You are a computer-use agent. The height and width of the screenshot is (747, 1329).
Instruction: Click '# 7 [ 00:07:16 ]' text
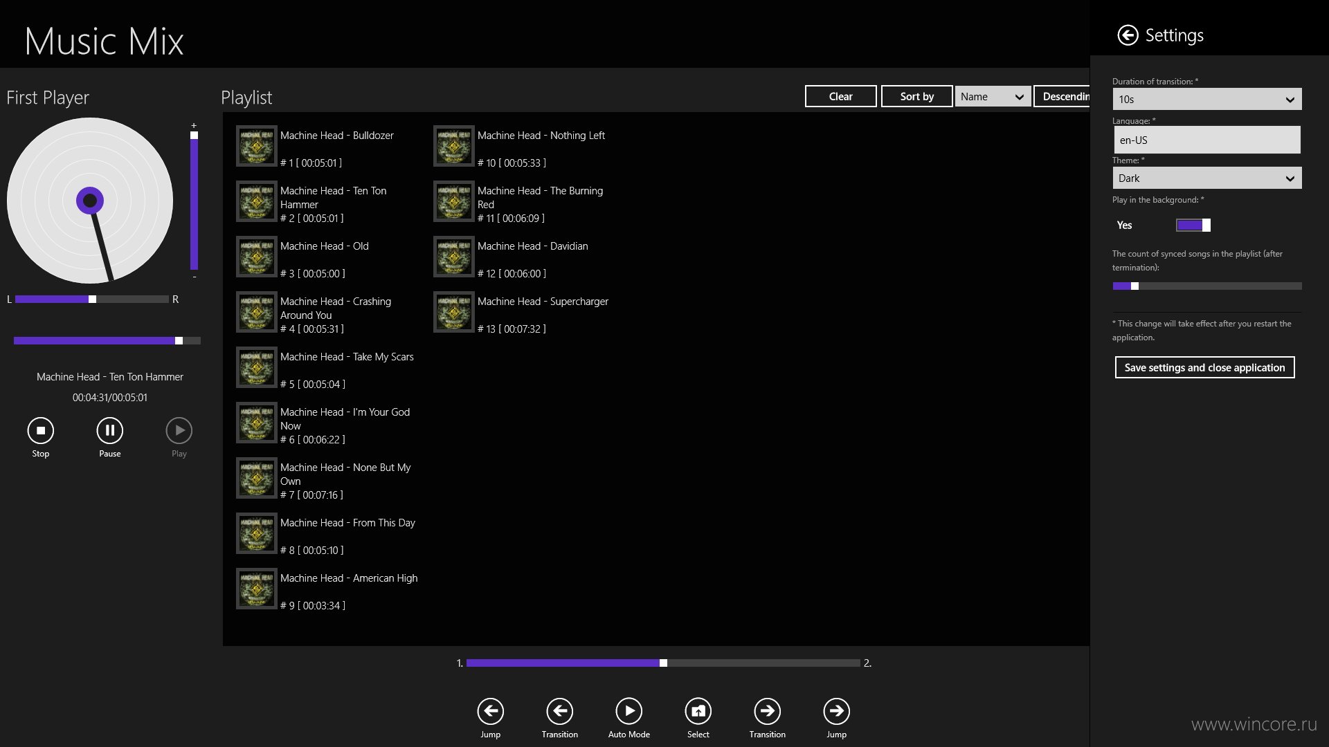point(311,495)
